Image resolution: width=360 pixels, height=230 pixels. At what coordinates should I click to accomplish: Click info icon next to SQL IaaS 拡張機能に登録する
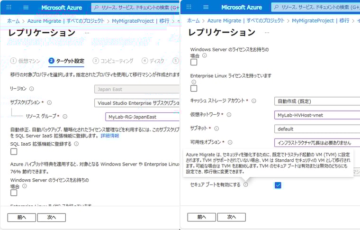[76, 144]
